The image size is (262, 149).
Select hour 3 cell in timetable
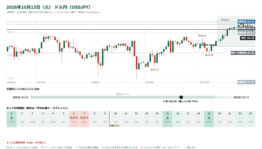43,119
